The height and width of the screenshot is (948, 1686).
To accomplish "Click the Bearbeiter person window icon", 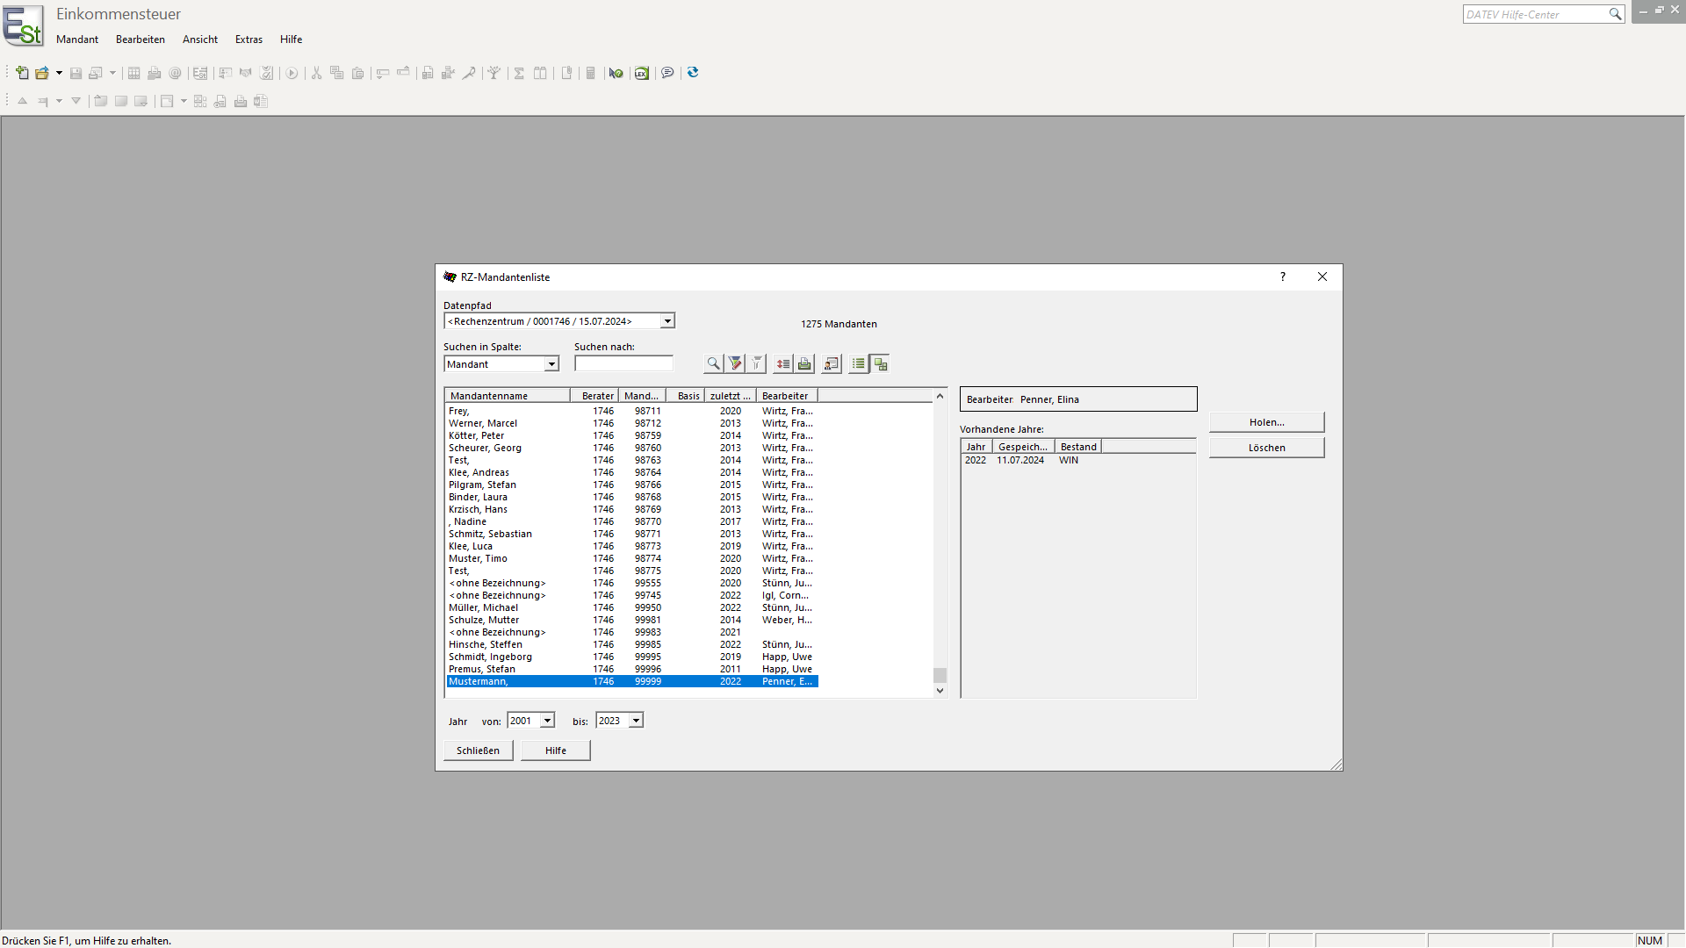I will [x=831, y=363].
